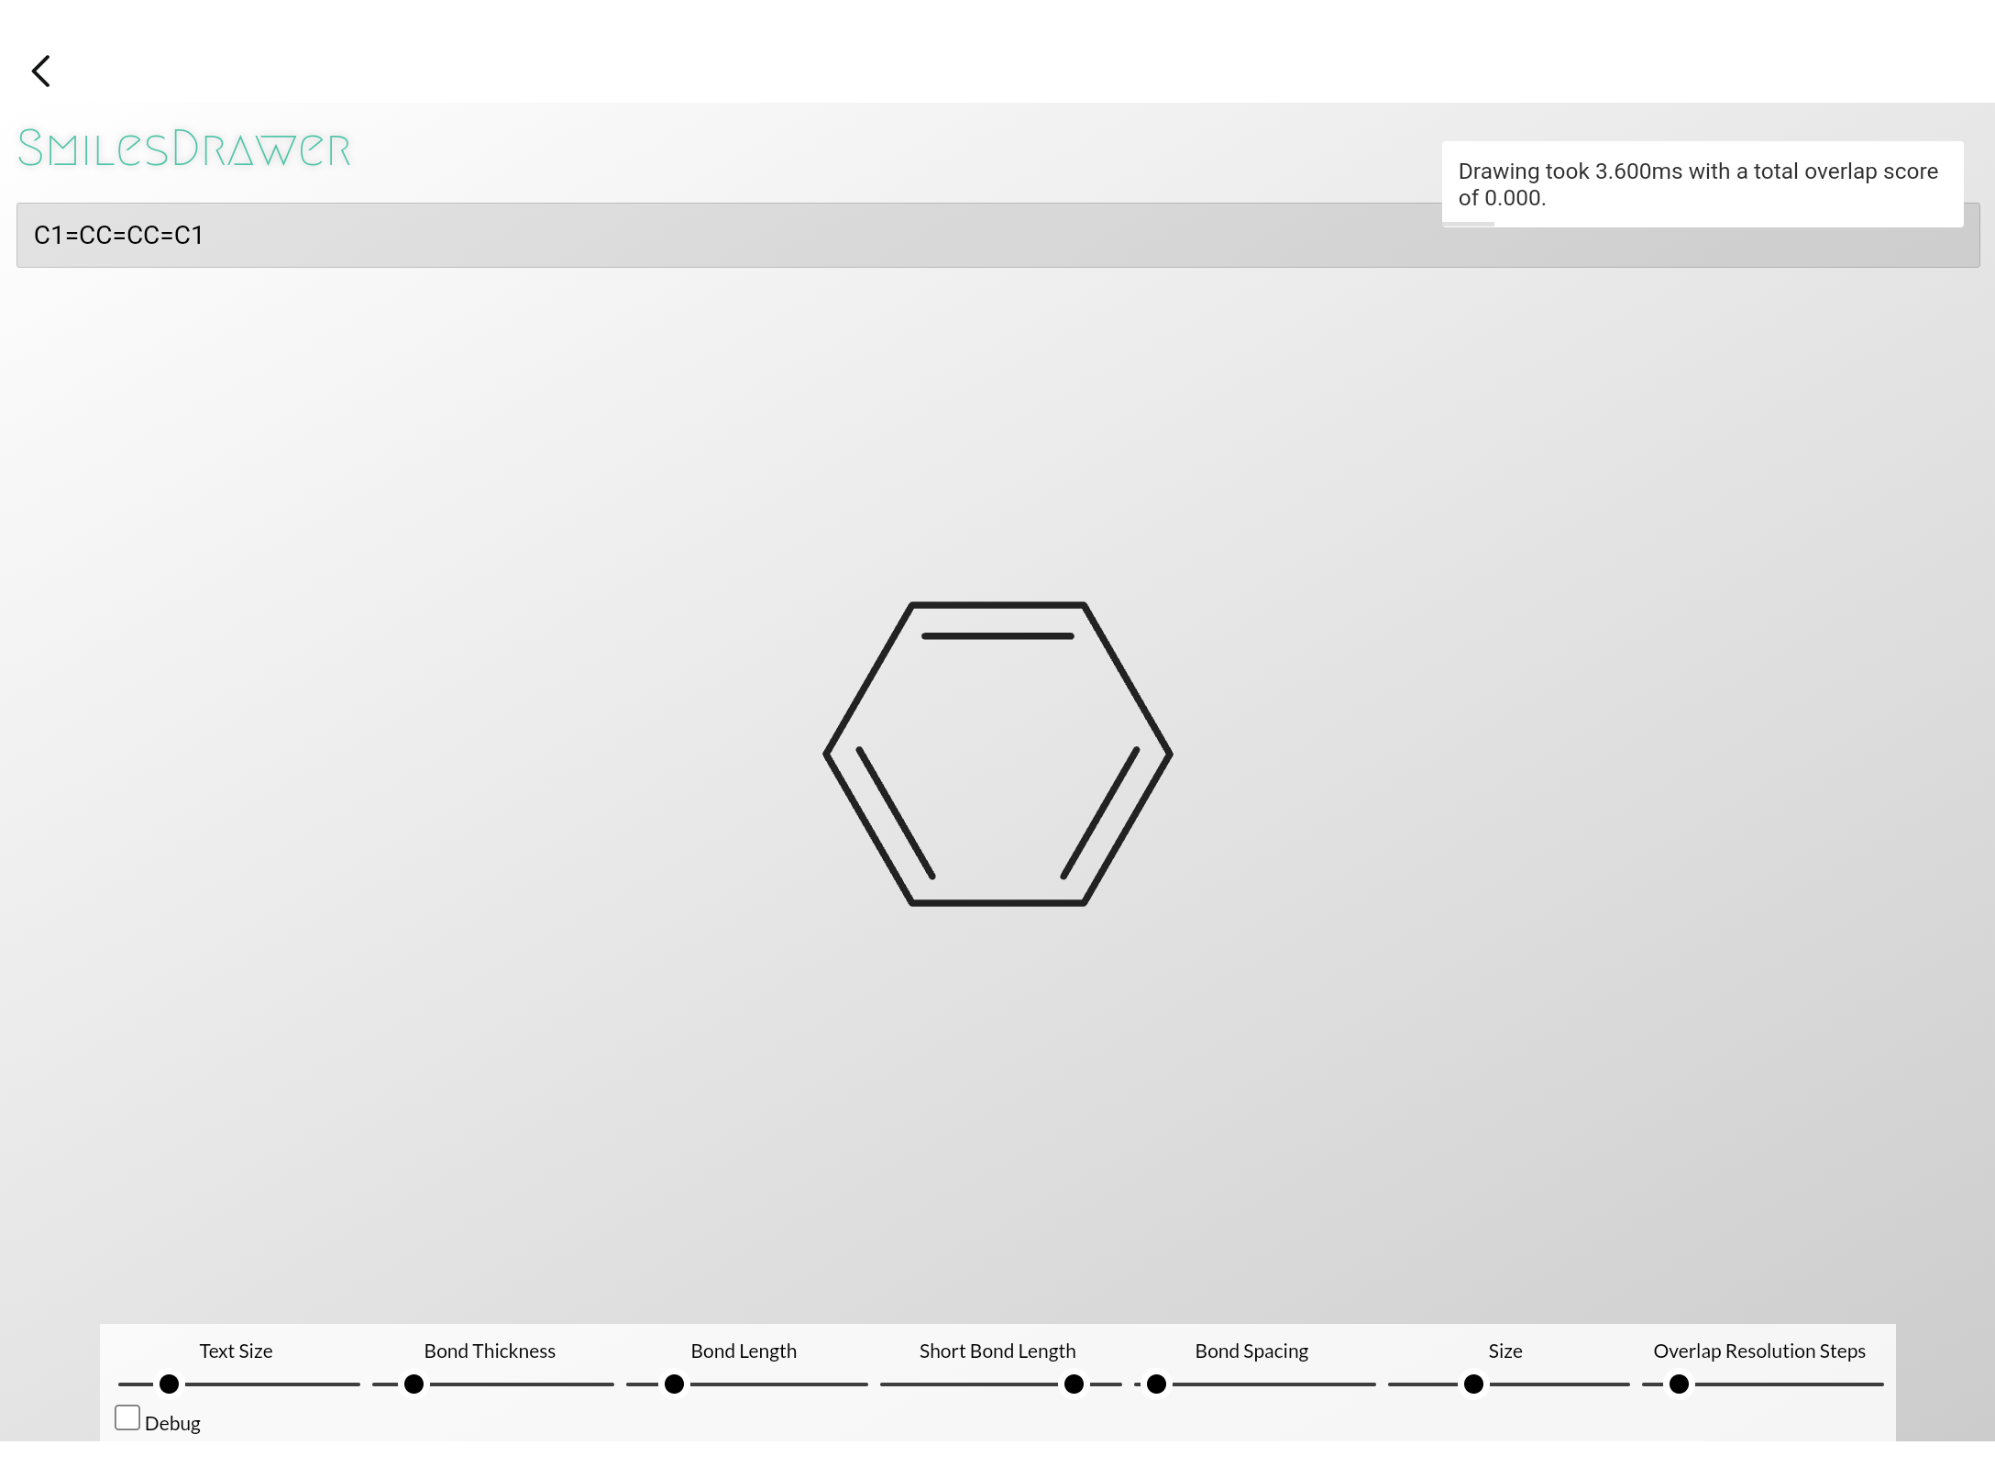Click the Size label above its slider

click(x=1505, y=1351)
